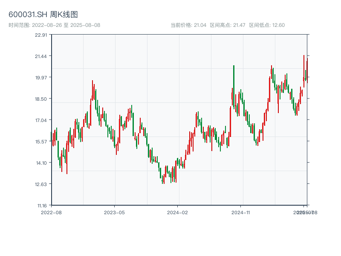Click y-axis label 11.16
Image resolution: width=341 pixels, height=256 pixels.
coord(42,206)
